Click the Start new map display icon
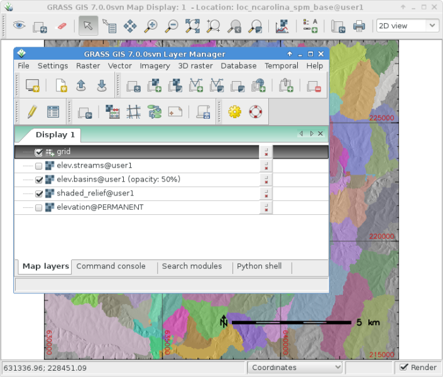The width and height of the screenshot is (443, 377). point(32,85)
